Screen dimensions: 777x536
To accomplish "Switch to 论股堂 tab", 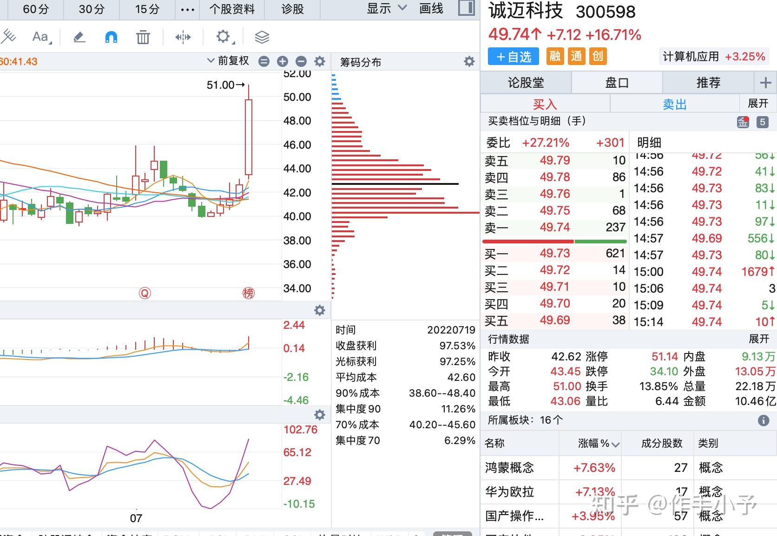I will [526, 83].
